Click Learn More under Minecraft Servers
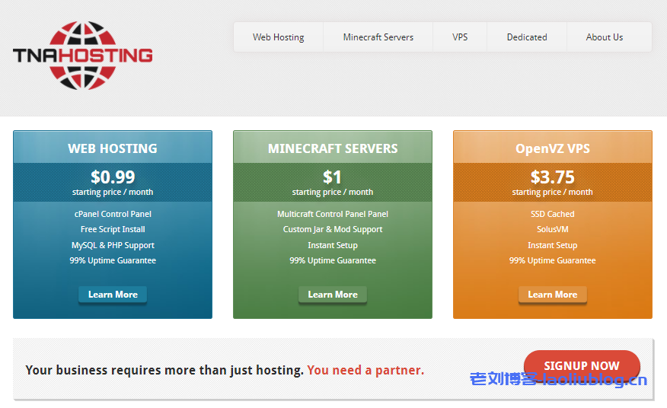The image size is (667, 408). (333, 295)
